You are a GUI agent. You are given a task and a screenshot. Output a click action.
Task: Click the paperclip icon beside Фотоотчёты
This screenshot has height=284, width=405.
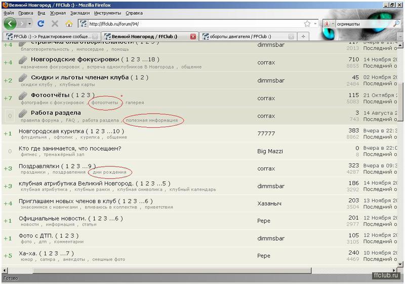pos(23,96)
